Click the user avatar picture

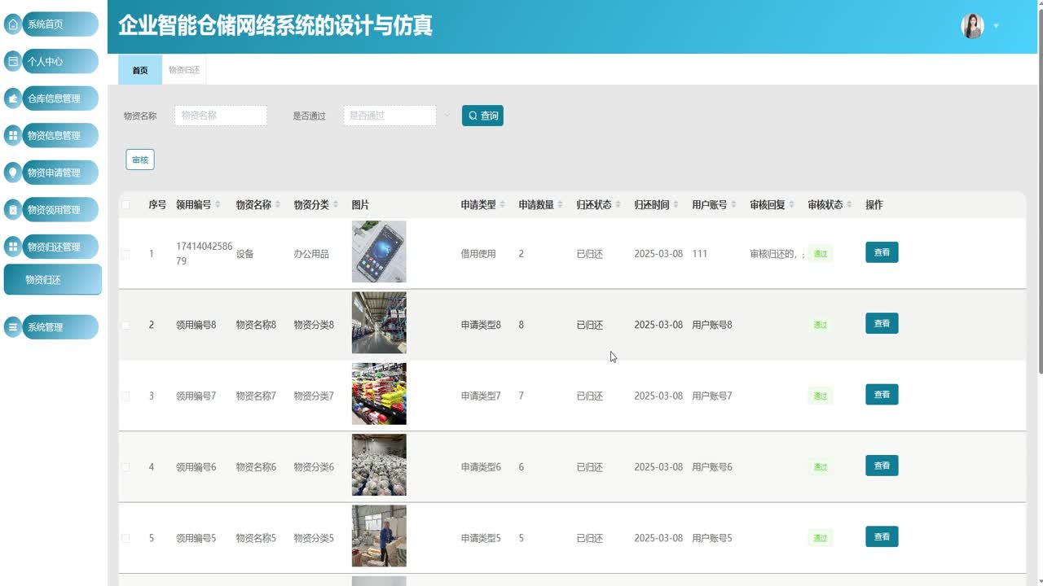coord(972,26)
